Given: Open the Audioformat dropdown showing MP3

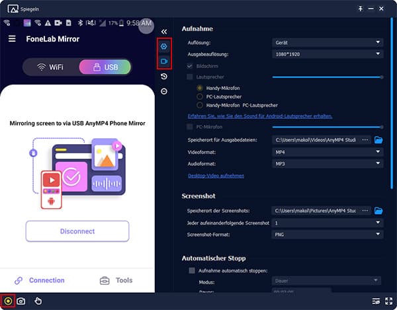Looking at the screenshot, I should pyautogui.click(x=328, y=164).
